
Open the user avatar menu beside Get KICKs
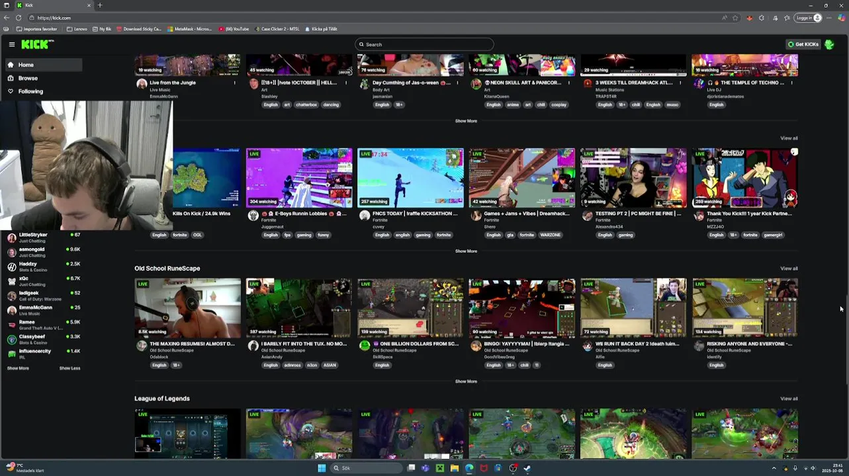829,44
